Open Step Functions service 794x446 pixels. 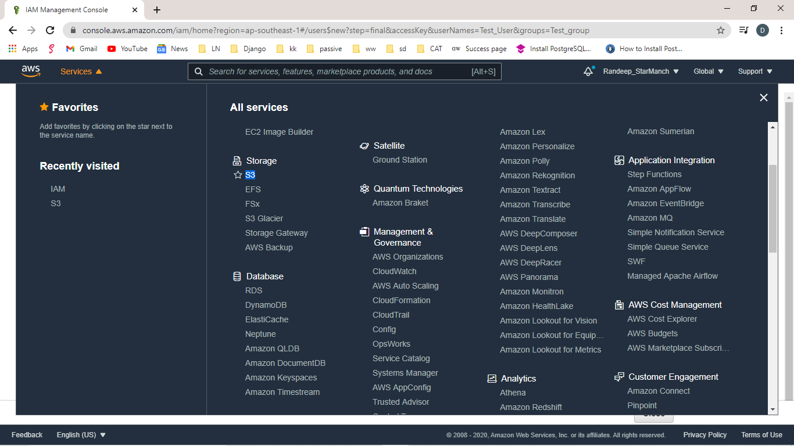654,174
